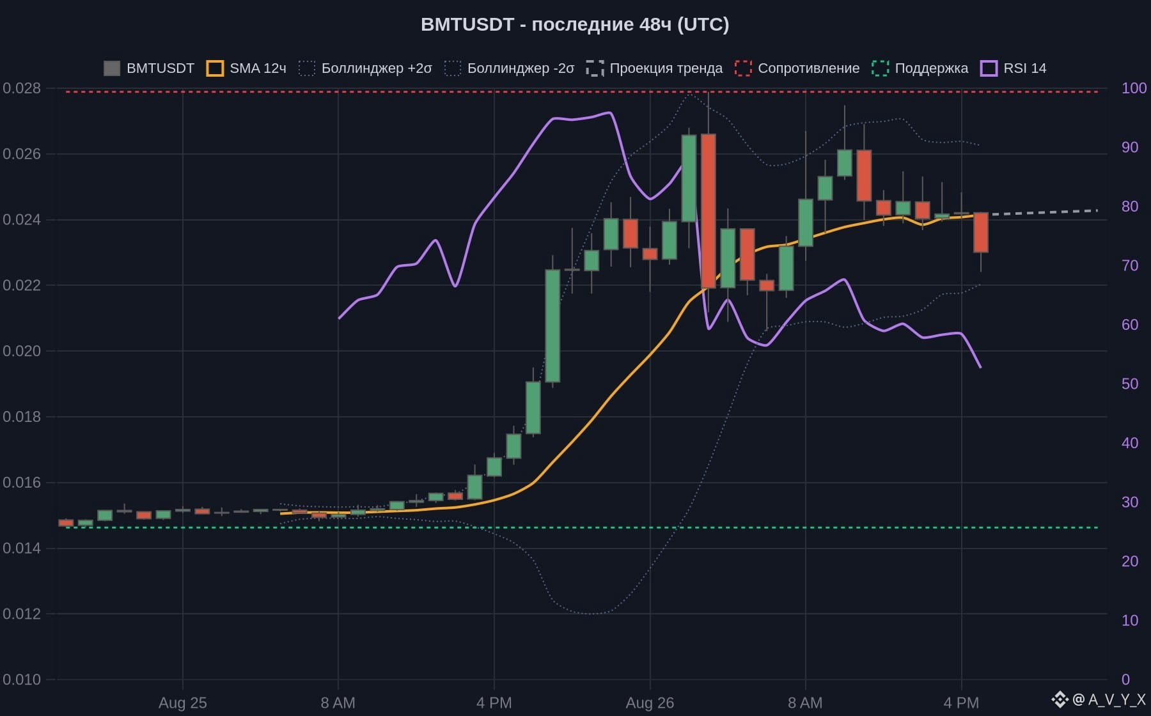Click the 4 PM label preceding Aug 26
The width and height of the screenshot is (1151, 716).
coord(494,703)
